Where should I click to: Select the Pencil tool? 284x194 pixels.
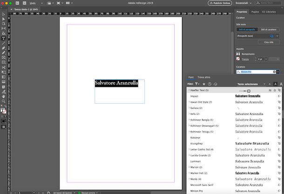click(x=3, y=53)
